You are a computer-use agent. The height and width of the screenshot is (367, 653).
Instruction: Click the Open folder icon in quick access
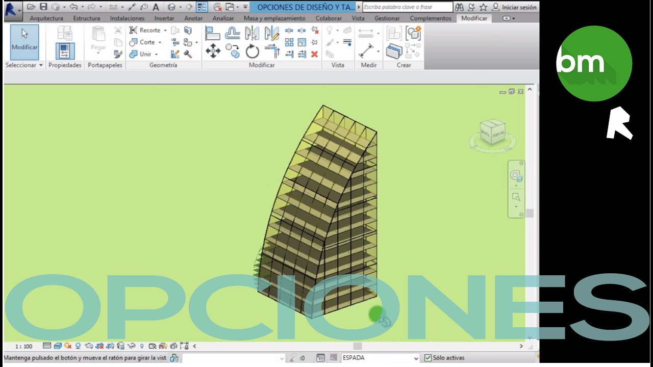[x=31, y=7]
